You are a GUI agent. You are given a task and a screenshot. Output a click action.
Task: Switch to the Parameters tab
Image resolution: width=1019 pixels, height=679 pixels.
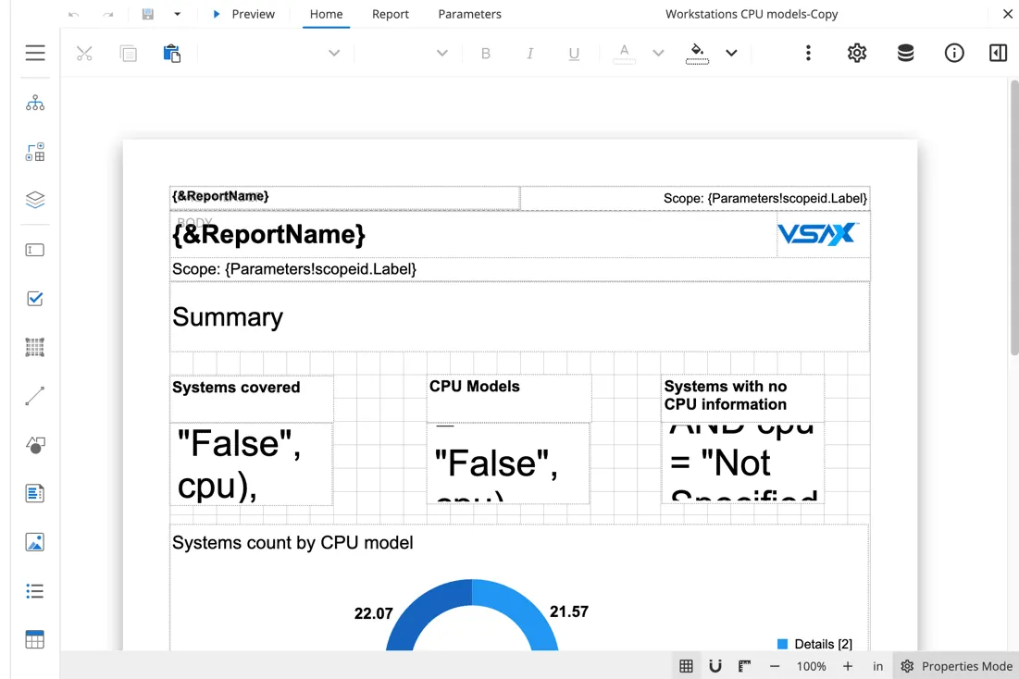click(469, 14)
